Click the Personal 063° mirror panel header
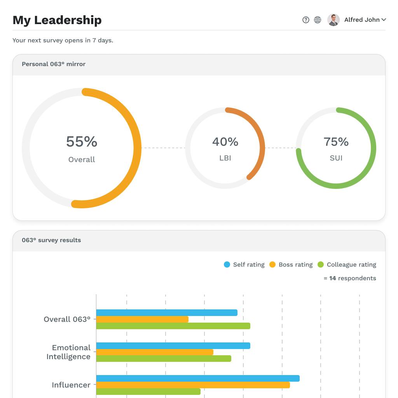The height and width of the screenshot is (398, 398). [54, 64]
